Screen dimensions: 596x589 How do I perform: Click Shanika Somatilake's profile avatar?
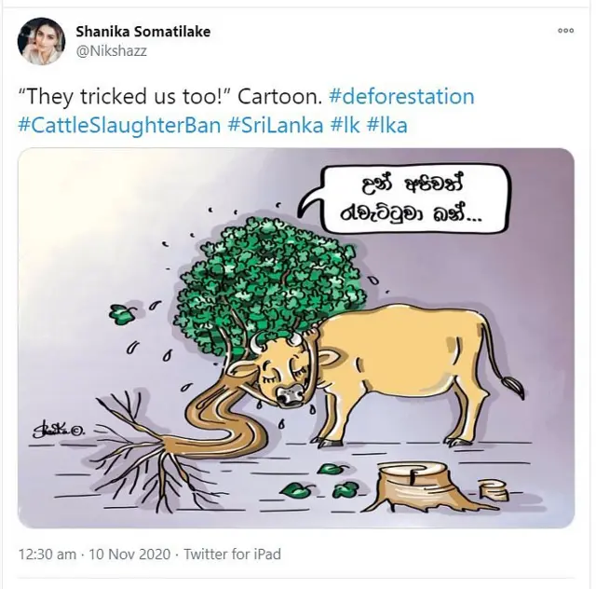(x=40, y=42)
